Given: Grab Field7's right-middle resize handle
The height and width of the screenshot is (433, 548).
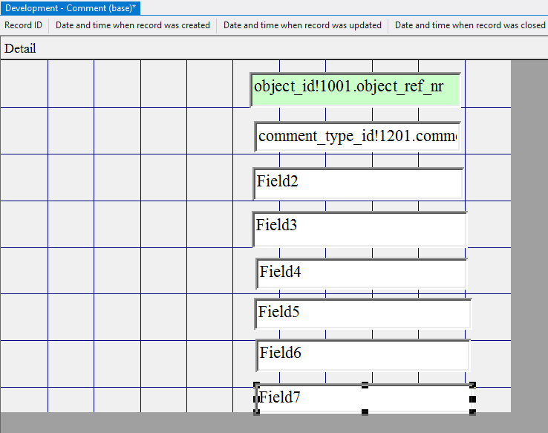Looking at the screenshot, I should point(472,399).
